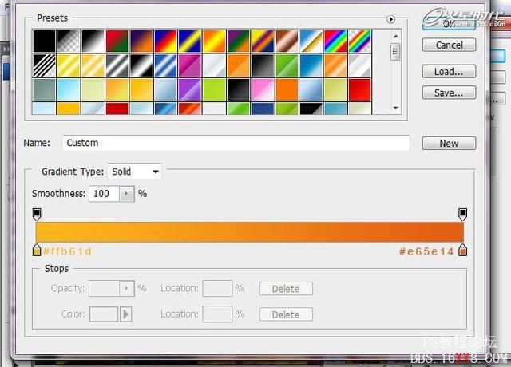511x367 pixels.
Task: Open the Presets flyout menu arrow
Action: [390, 19]
